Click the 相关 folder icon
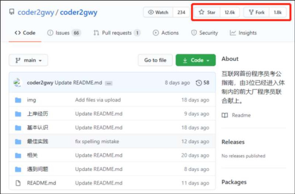Screen dimensions: 295x194 18,156
